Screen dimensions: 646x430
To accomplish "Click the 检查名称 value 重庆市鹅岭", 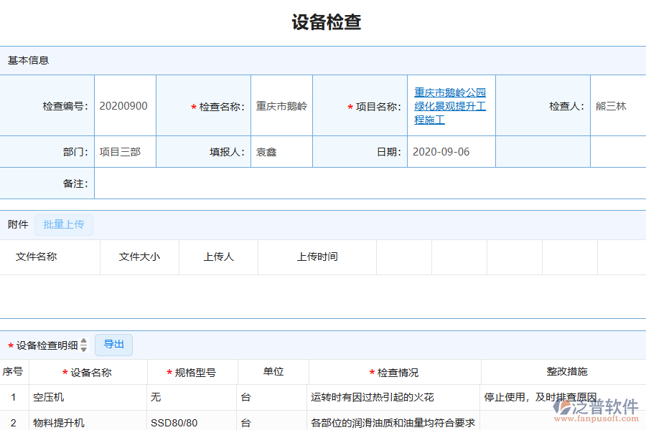I will 281,105.
